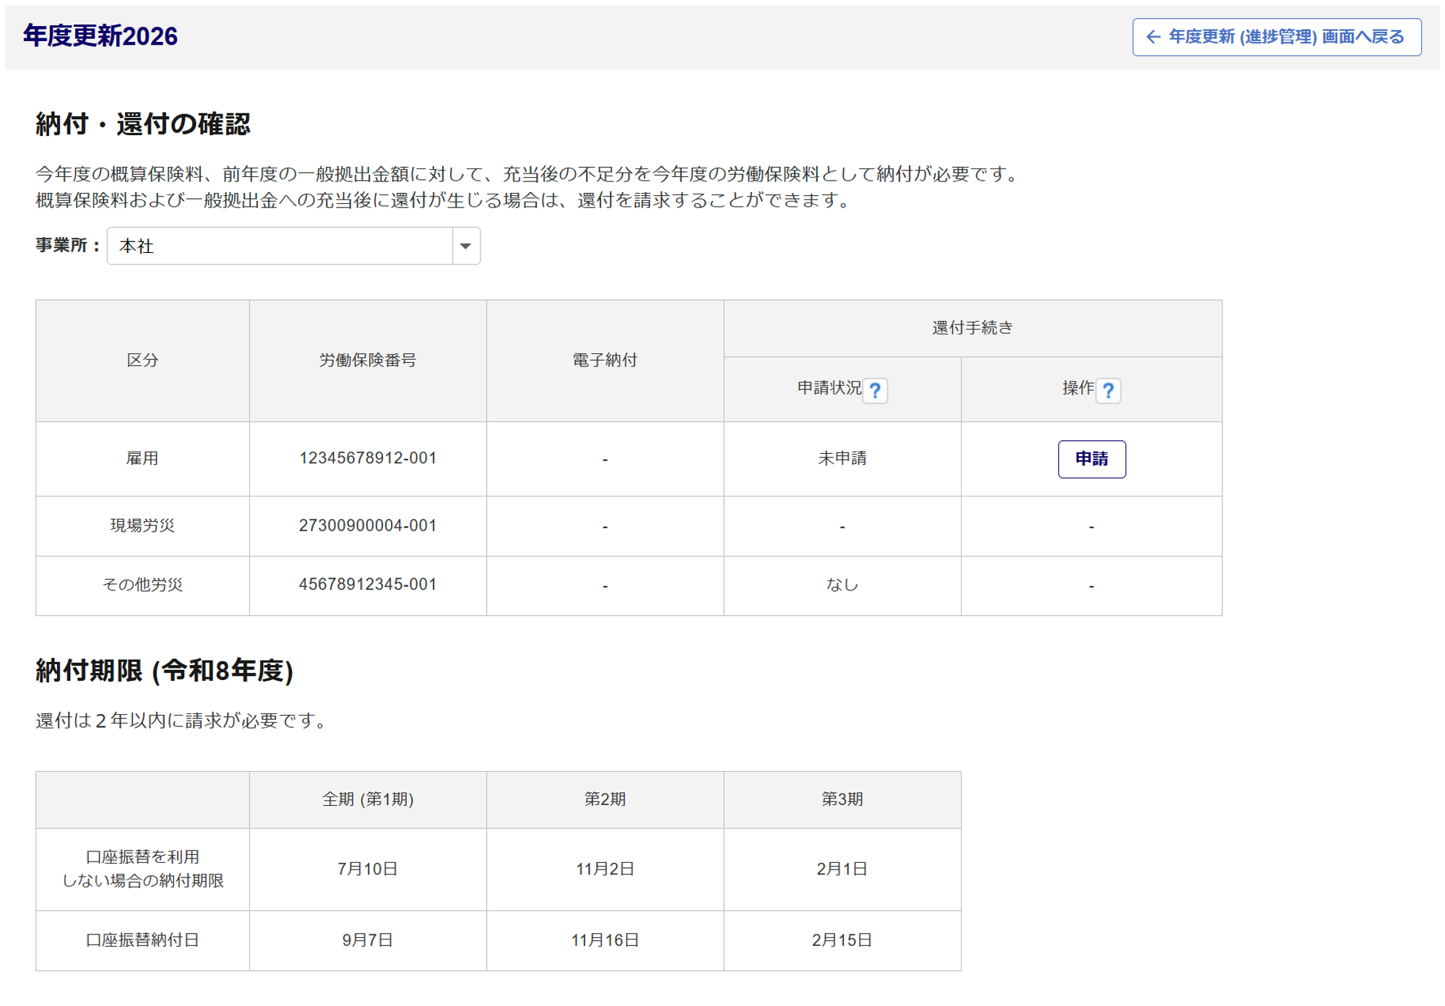1445x1006 pixels.
Task: Click the 事業所 dropdown arrow
Action: coord(466,246)
